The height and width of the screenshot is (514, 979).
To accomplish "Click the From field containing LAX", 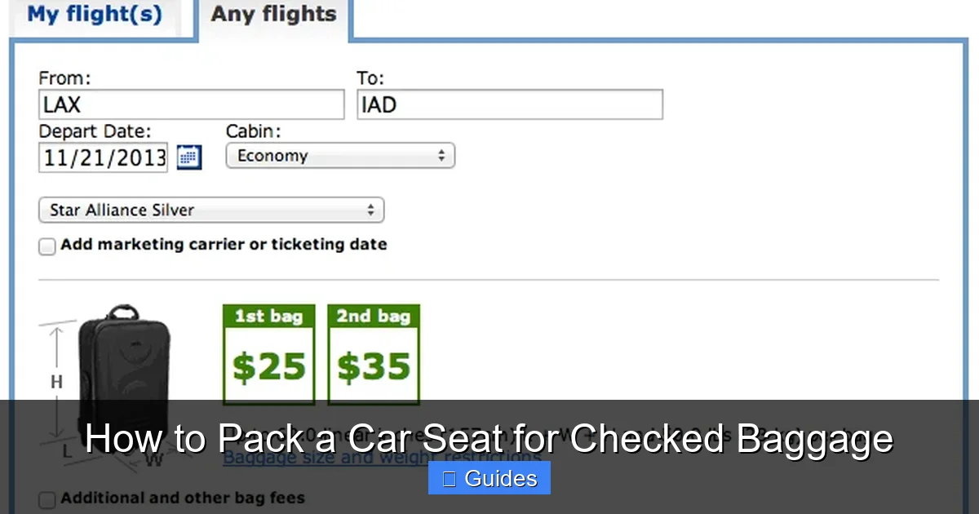I will tap(190, 104).
